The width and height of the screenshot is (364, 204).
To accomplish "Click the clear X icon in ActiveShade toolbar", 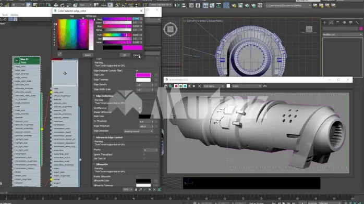I will pyautogui.click(x=199, y=86).
